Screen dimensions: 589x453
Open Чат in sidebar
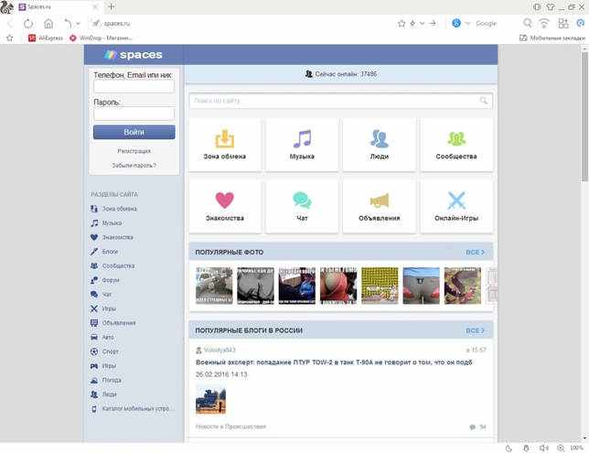point(102,295)
